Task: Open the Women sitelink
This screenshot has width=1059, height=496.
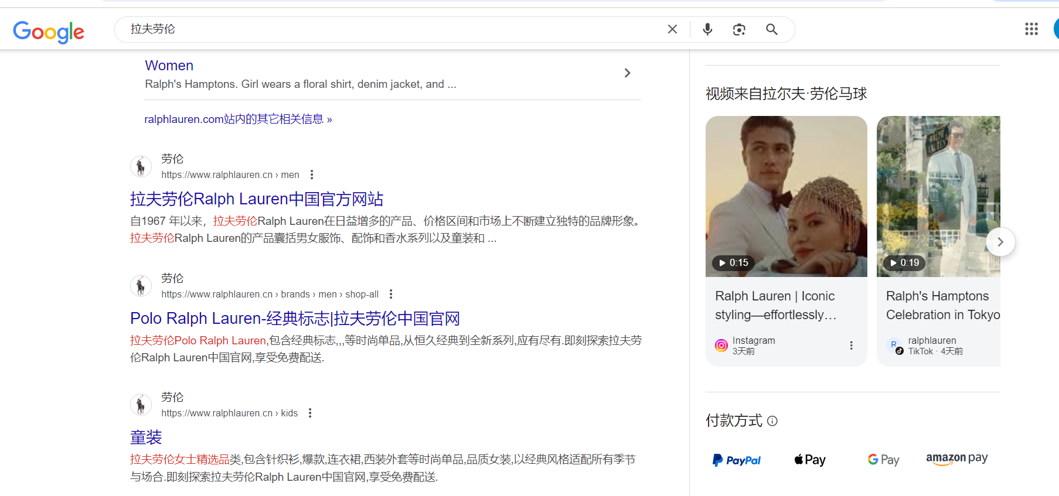Action: tap(169, 66)
